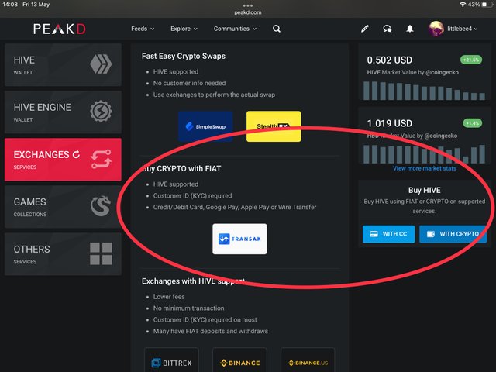Click the status bar time 14:08
The height and width of the screenshot is (372, 496).
[10, 5]
